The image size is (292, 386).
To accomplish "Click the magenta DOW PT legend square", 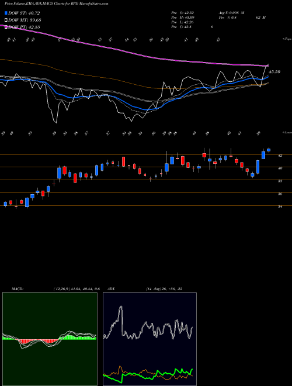I will click(x=6, y=27).
